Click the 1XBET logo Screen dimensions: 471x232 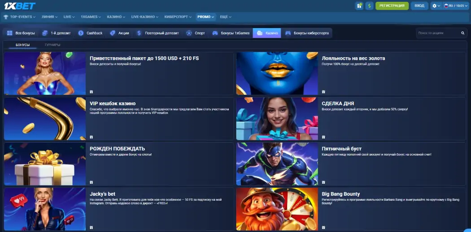20,6
